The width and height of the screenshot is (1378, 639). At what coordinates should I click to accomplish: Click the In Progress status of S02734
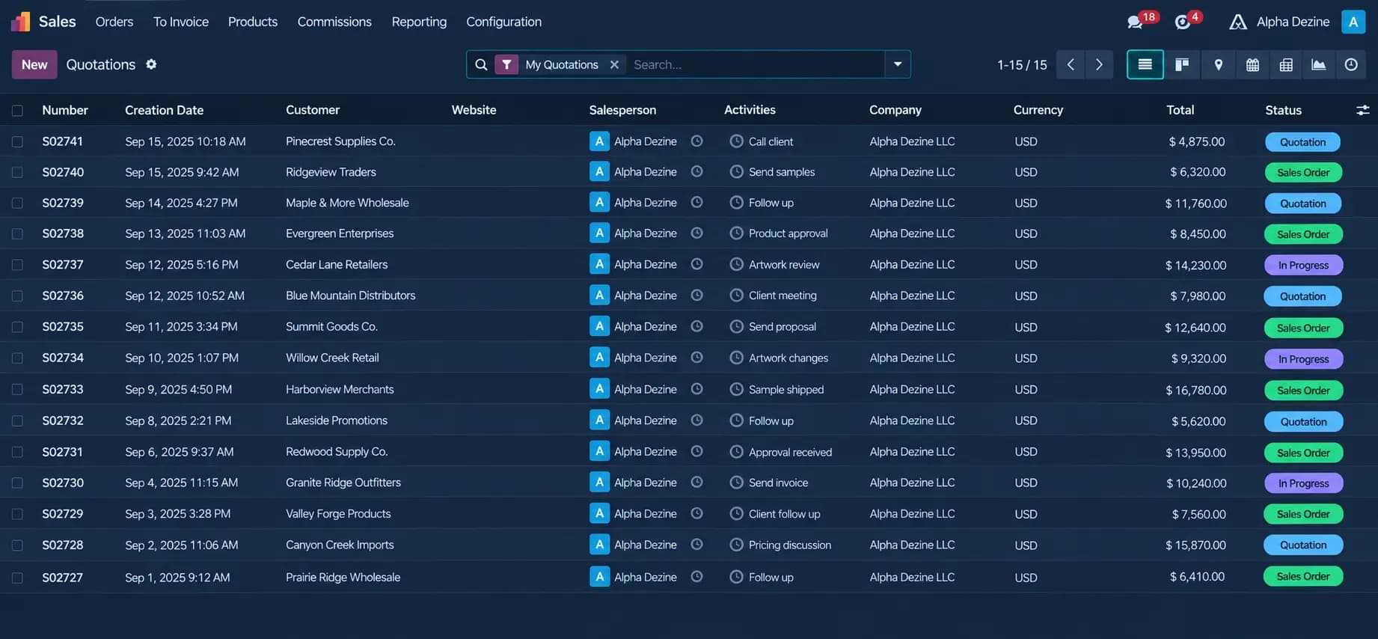pyautogui.click(x=1303, y=359)
